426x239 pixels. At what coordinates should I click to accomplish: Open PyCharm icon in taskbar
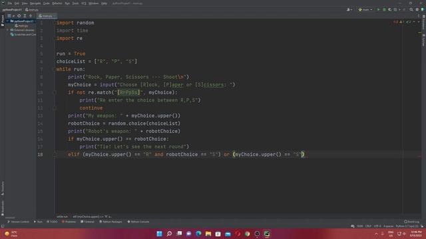[x=267, y=234]
